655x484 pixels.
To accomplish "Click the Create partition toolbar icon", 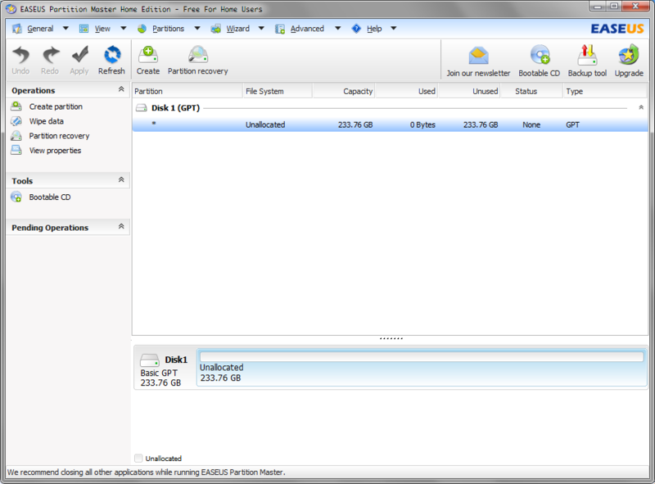I will tap(148, 55).
